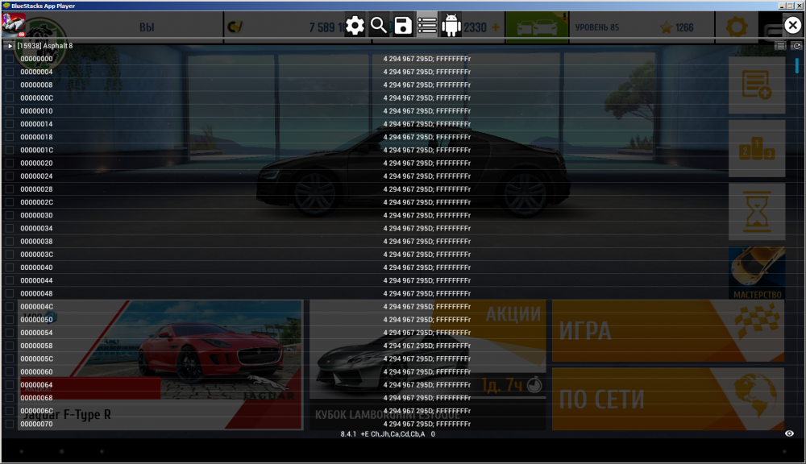Click the memory regions status text "Ch,Jh,Ca,Cd,Cb,A"
This screenshot has height=464, width=806.
point(397,434)
